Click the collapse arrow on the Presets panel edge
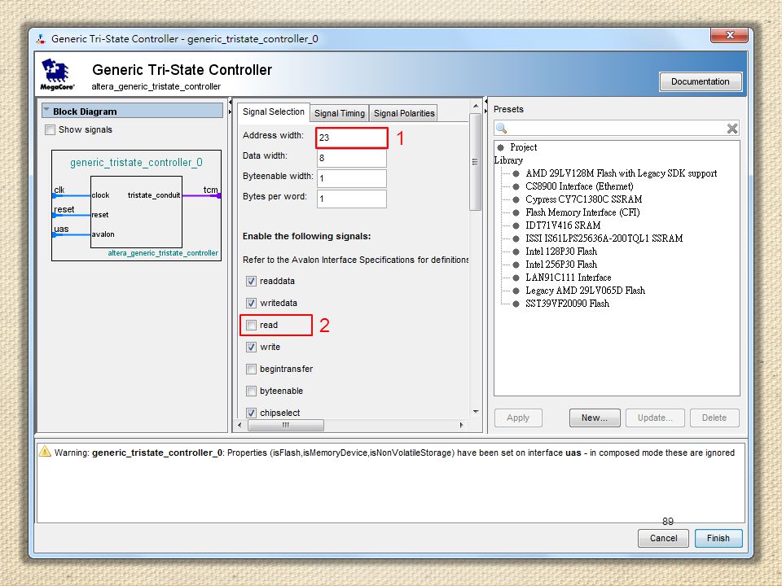782x586 pixels. [x=485, y=103]
